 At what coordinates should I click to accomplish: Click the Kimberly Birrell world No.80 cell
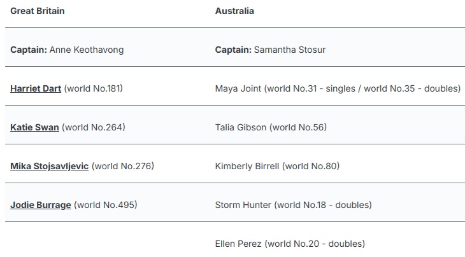click(338, 163)
